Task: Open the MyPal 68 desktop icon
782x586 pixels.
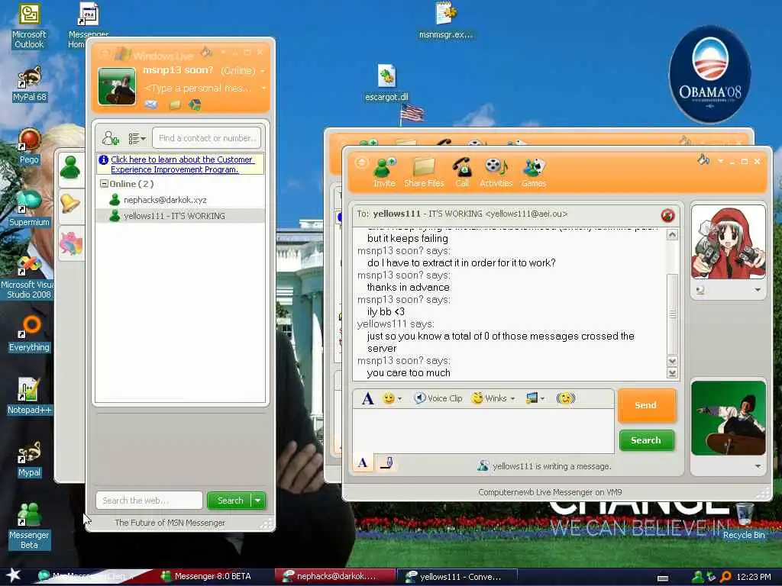Action: (x=29, y=84)
